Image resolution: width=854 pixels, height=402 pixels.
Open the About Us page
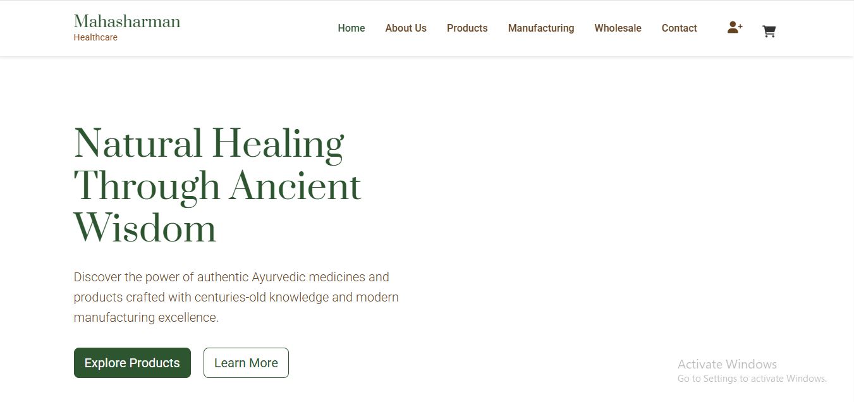406,28
